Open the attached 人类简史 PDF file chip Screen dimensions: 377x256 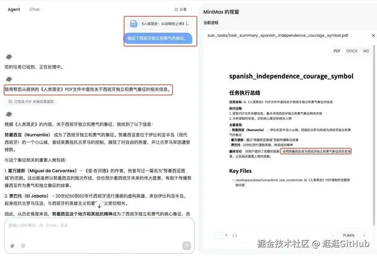(160, 23)
